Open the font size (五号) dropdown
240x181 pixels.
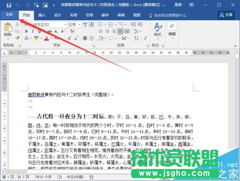tap(79, 24)
